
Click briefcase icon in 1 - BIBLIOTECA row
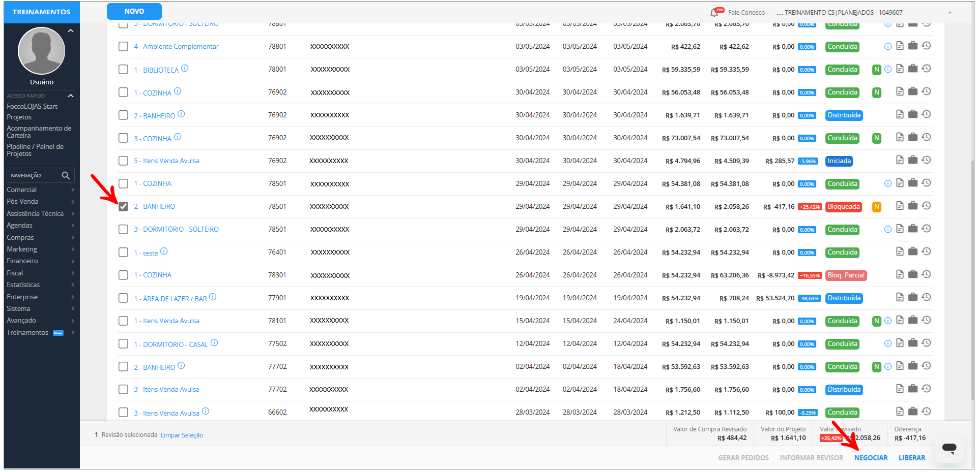click(x=913, y=69)
